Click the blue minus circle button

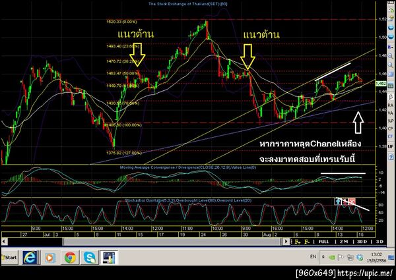click(391, 37)
